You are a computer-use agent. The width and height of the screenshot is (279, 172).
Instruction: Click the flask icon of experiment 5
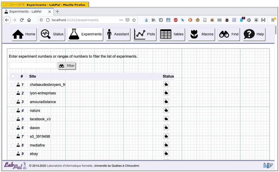click(x=18, y=119)
